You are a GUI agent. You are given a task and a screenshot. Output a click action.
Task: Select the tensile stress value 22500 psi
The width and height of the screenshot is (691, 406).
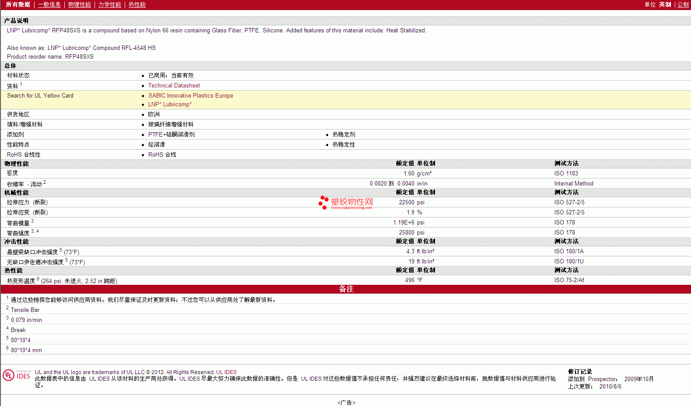[x=411, y=203]
